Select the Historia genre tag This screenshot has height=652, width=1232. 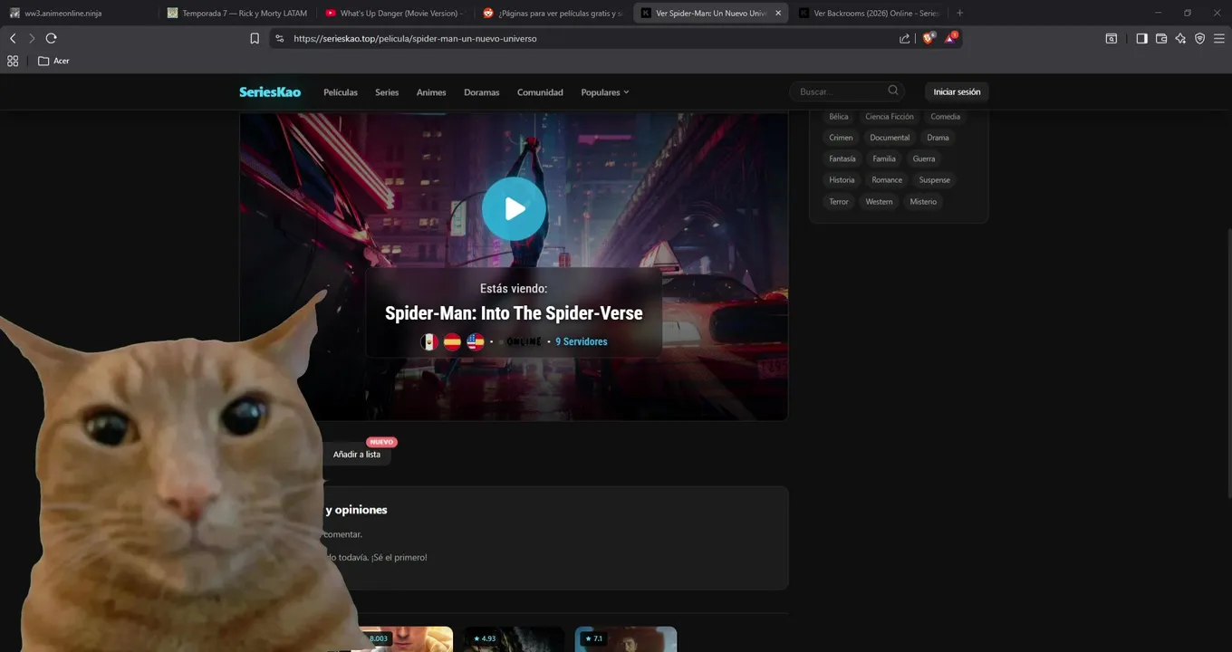coord(842,180)
